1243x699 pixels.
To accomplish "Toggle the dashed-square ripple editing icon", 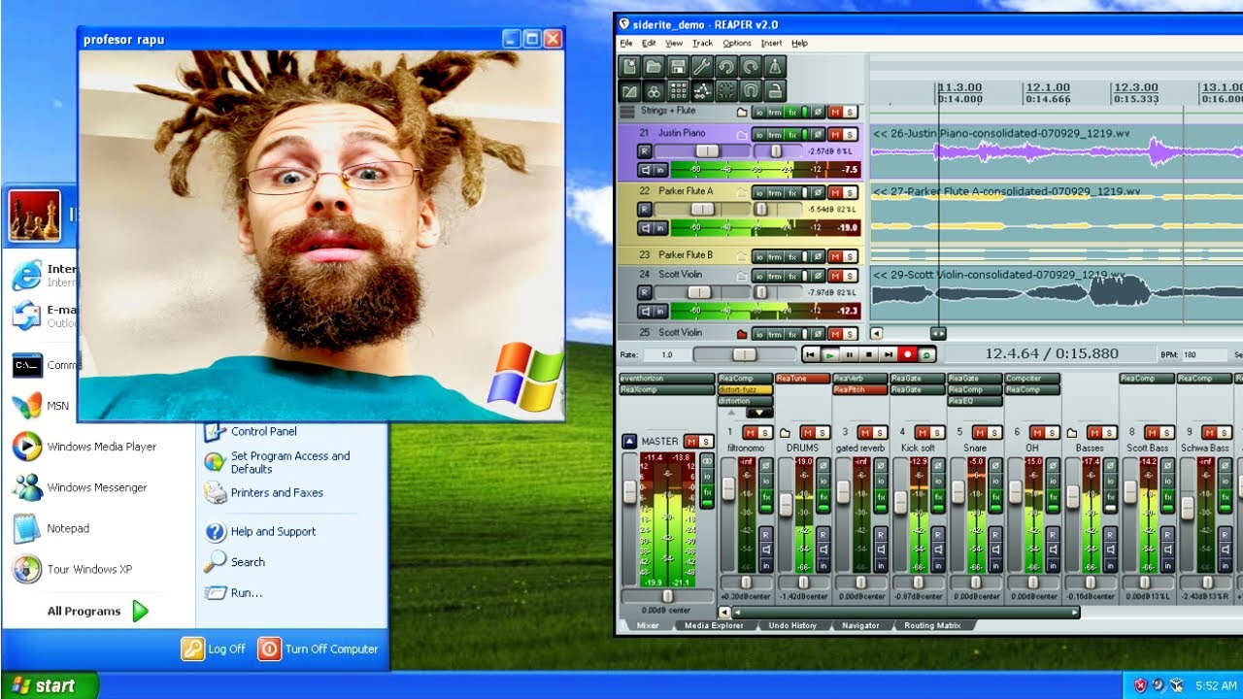I will point(726,90).
